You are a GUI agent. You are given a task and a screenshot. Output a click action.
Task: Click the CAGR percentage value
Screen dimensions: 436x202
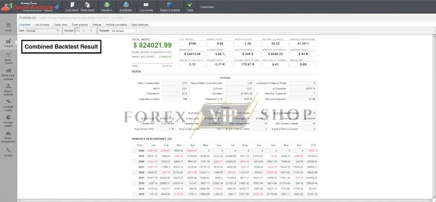pos(167,66)
